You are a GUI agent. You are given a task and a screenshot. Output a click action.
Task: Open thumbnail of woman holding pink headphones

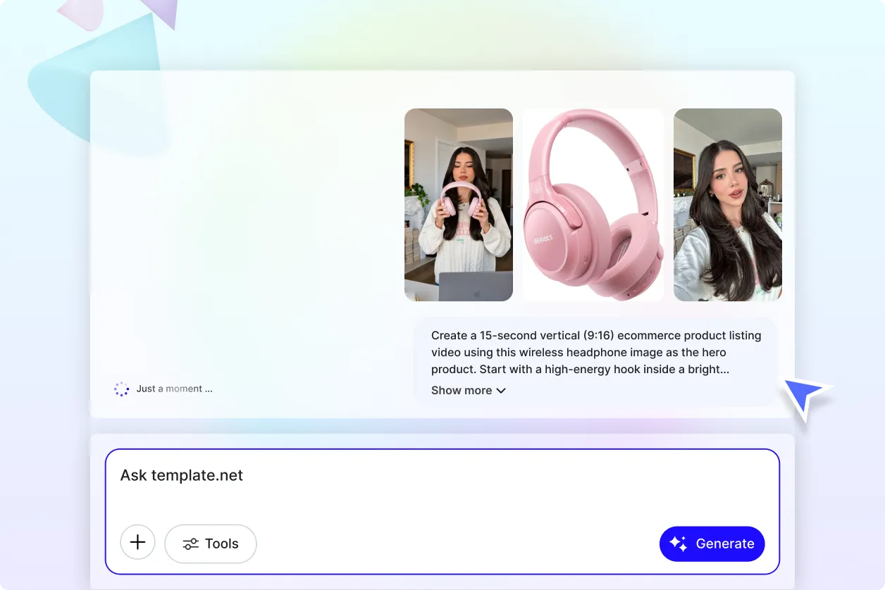[459, 205]
